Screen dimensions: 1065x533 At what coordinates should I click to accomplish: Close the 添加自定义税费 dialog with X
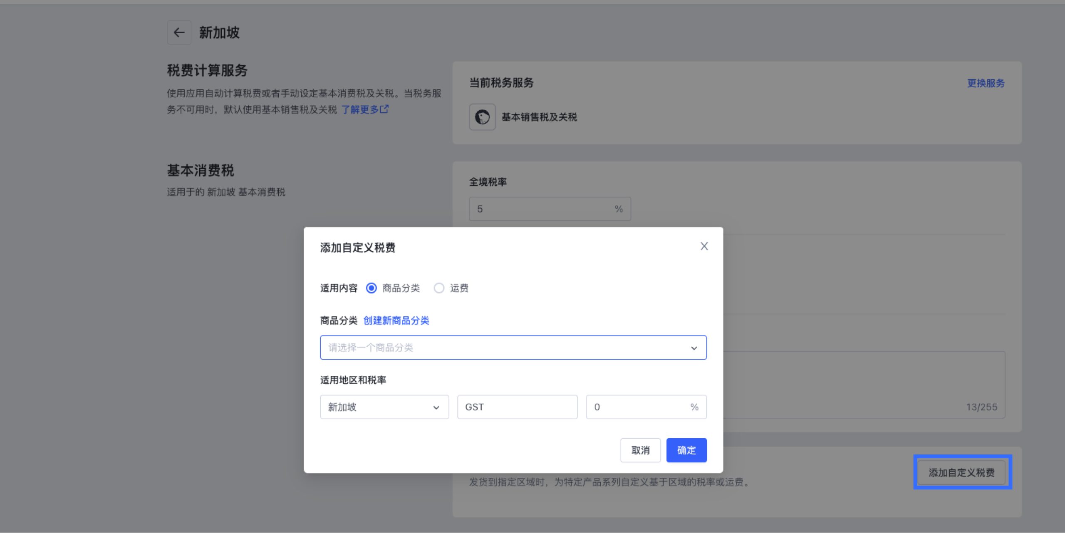tap(704, 246)
